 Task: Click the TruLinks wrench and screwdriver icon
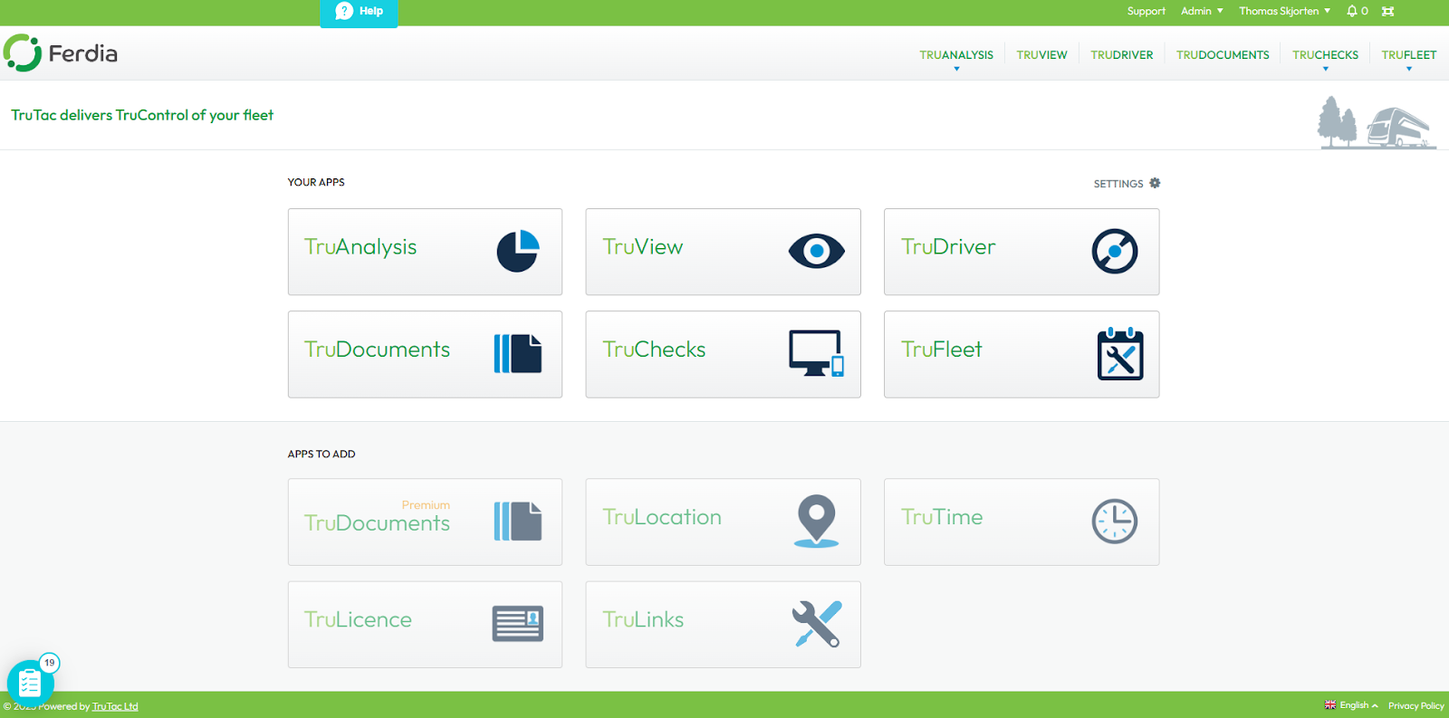pos(816,624)
